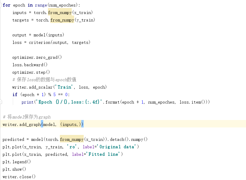Click highlighted from_numpy on the inputs line
The width and height of the screenshot is (246, 180).
(60, 13)
